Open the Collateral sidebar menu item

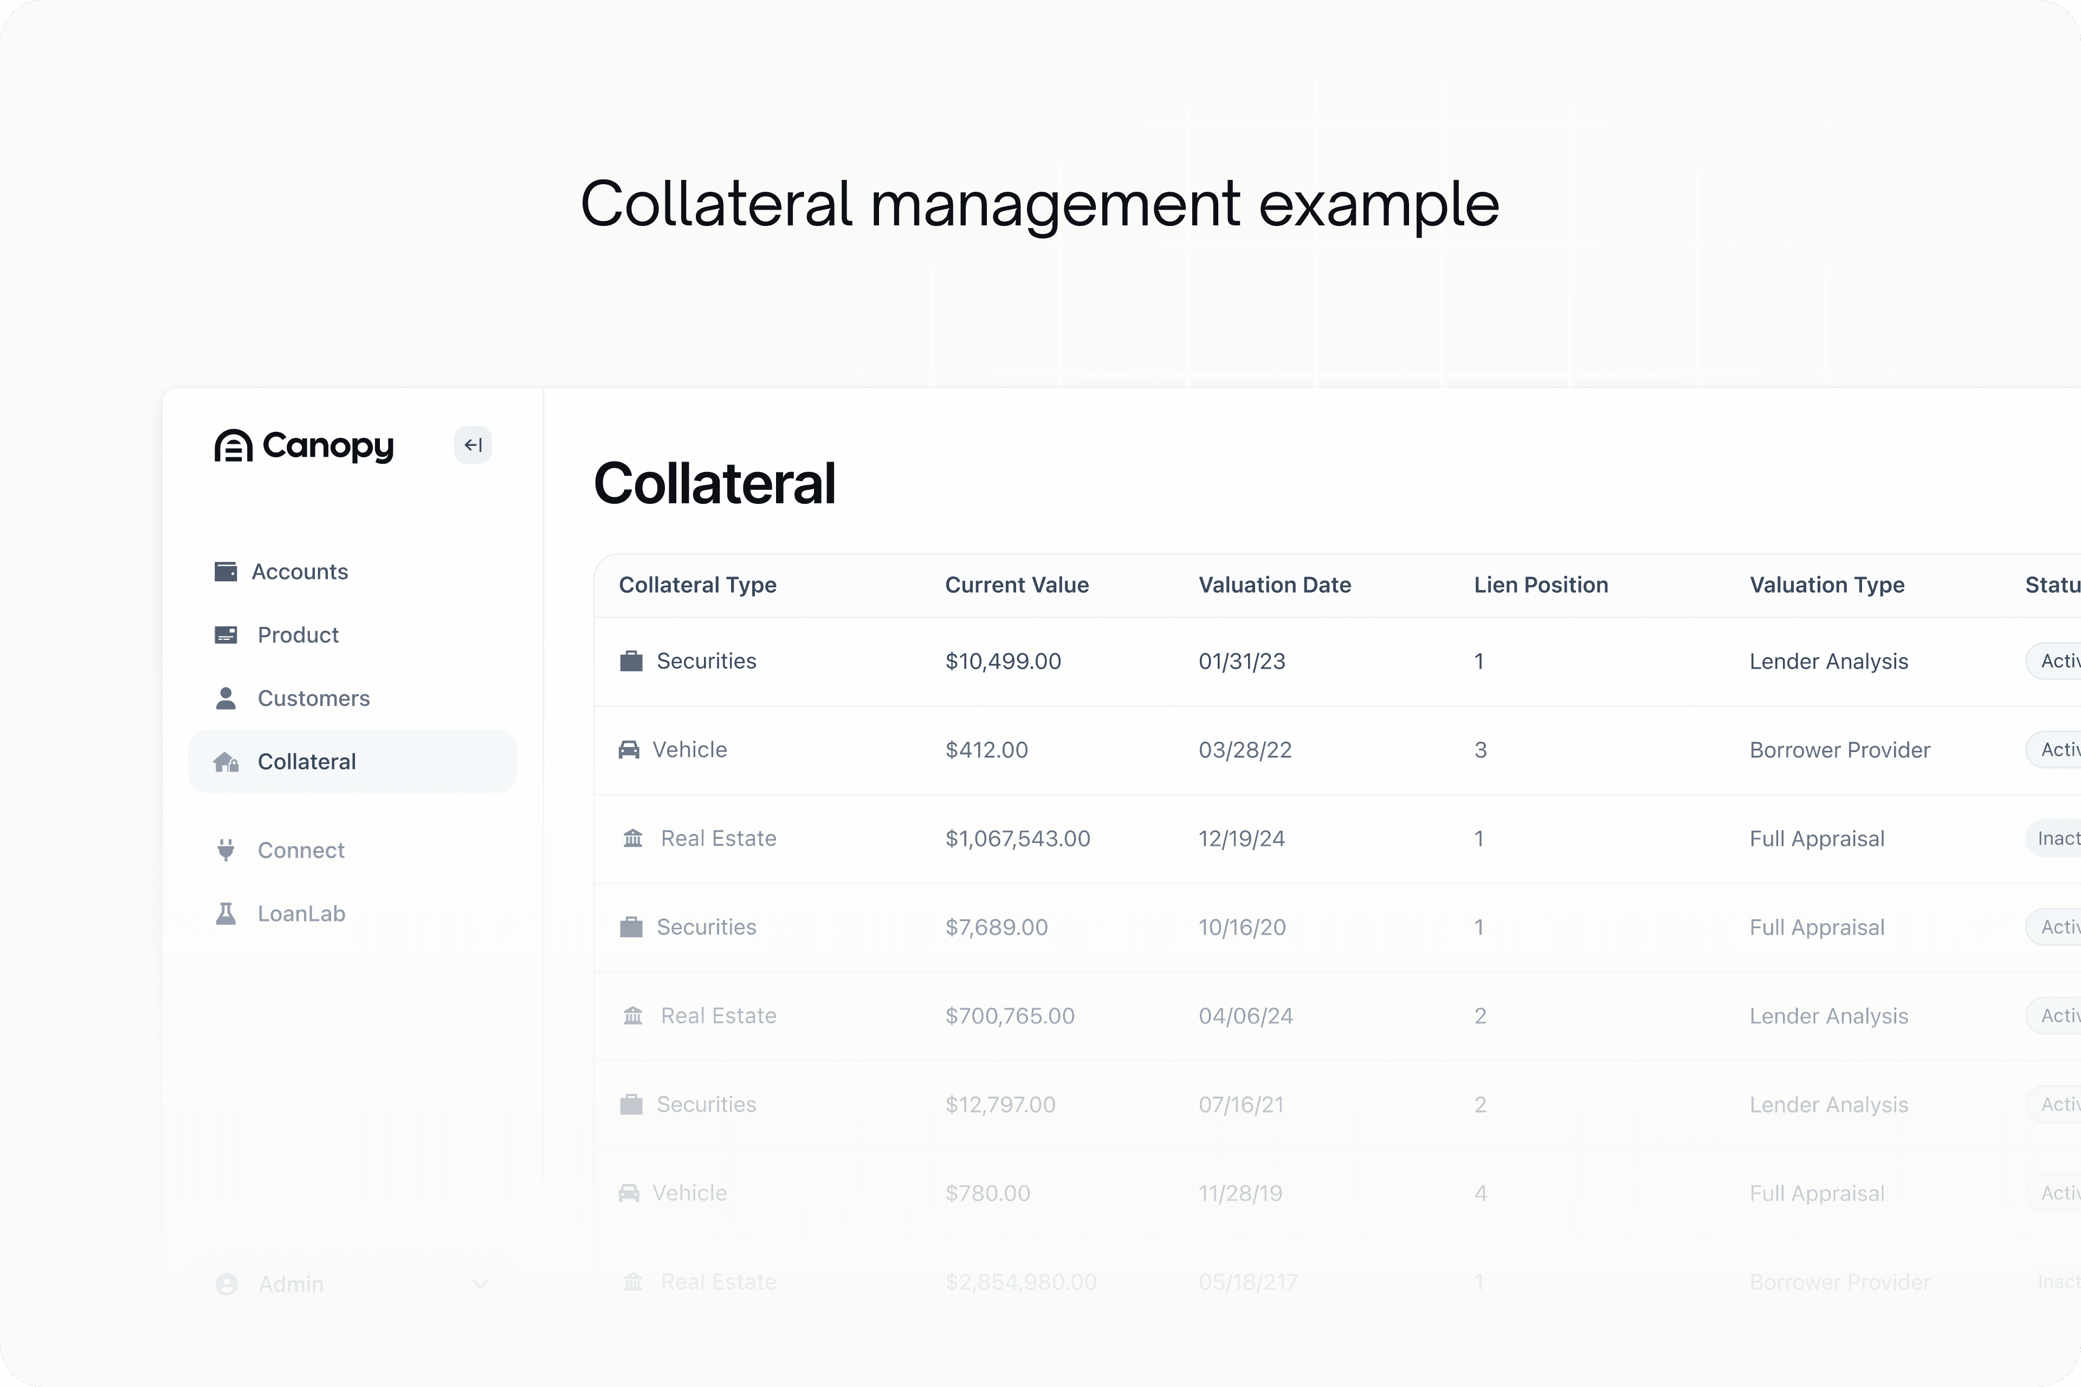(306, 762)
